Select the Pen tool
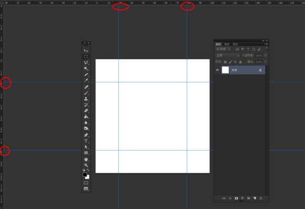305x209 pixels. [x=86, y=135]
